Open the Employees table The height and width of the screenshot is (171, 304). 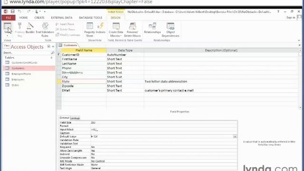[18, 79]
